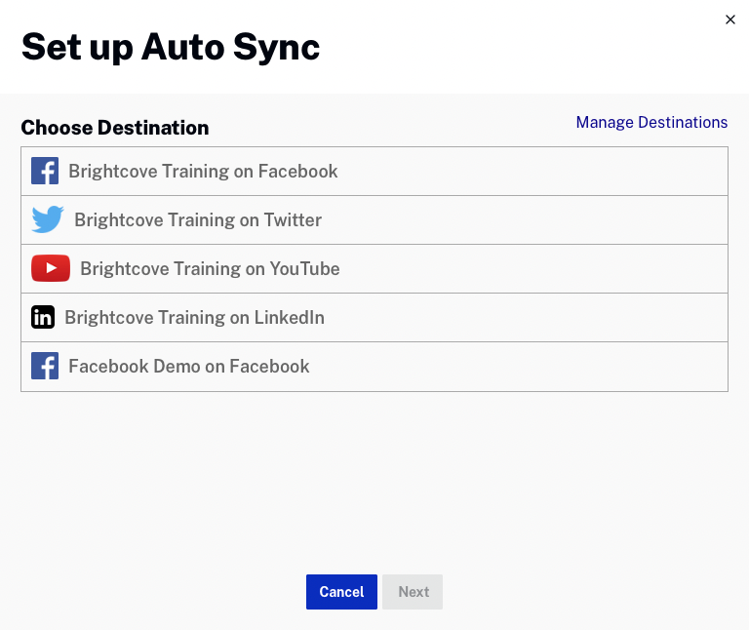Viewport: 749px width, 630px height.
Task: Click the words Facebook Demo in the last row
Action: click(117, 367)
